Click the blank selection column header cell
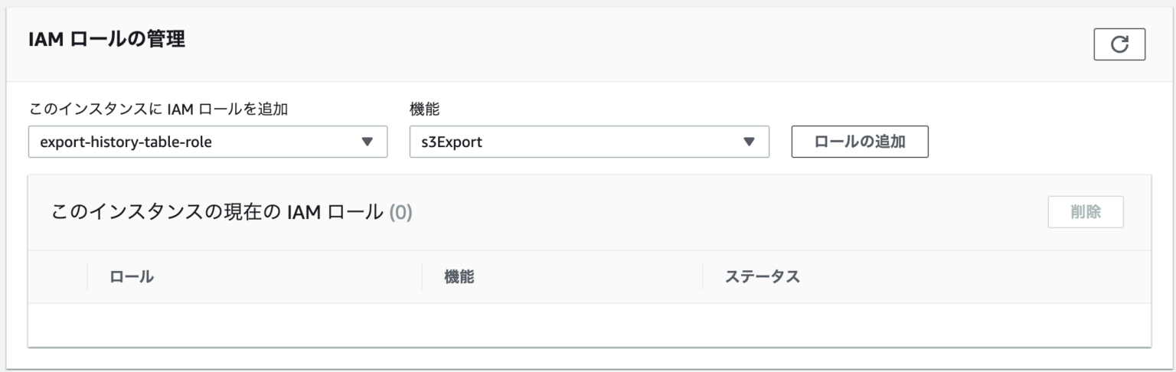 (57, 276)
